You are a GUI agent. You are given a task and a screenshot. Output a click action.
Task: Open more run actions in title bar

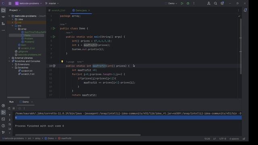tap(194, 3)
